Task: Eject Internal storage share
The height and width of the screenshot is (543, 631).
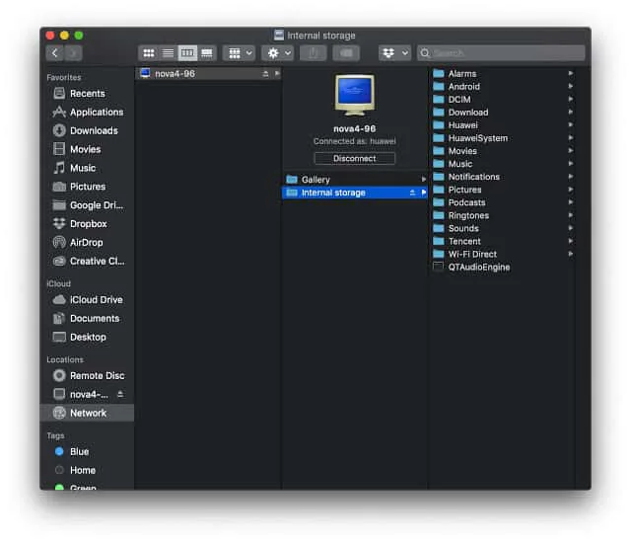Action: pos(412,193)
